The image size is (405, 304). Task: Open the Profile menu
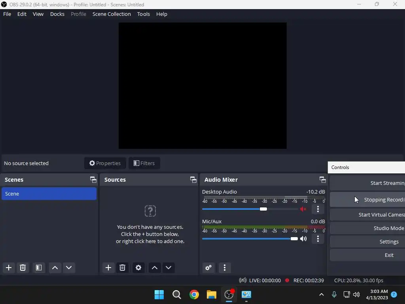(x=79, y=14)
